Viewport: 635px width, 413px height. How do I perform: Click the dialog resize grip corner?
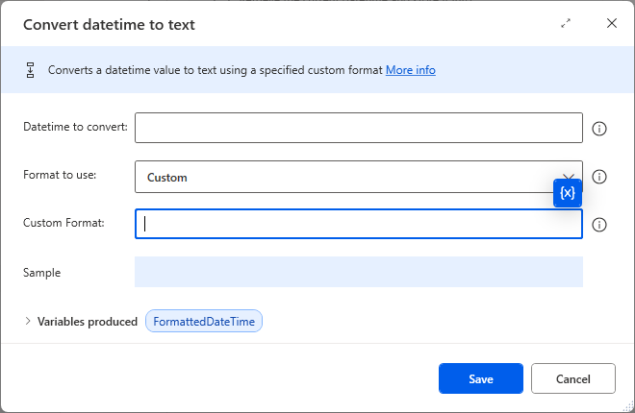pyautogui.click(x=628, y=406)
